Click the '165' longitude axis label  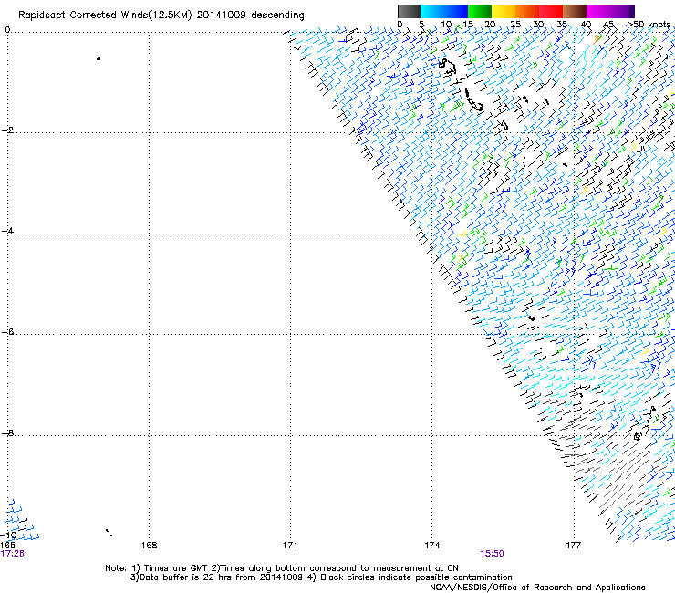pyautogui.click(x=7, y=546)
